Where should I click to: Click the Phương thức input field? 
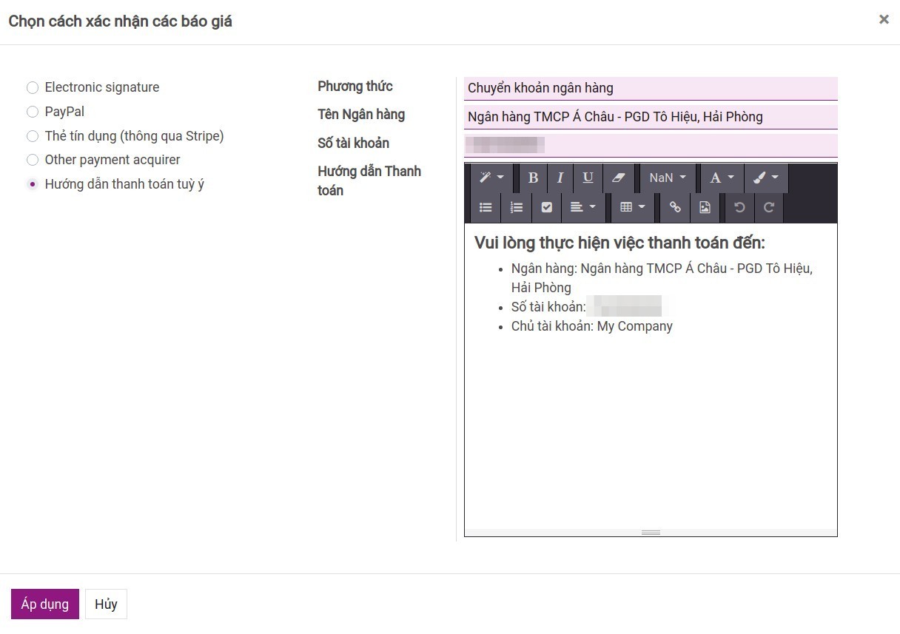point(651,88)
